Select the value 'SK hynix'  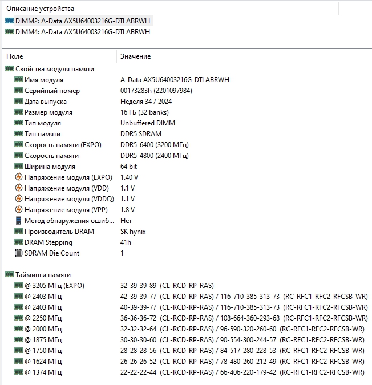tap(133, 232)
